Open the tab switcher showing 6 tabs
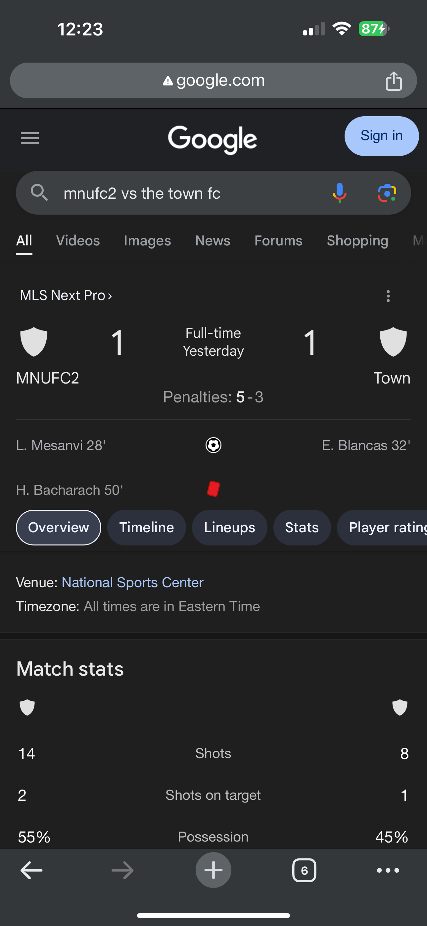This screenshot has width=427, height=926. (304, 870)
